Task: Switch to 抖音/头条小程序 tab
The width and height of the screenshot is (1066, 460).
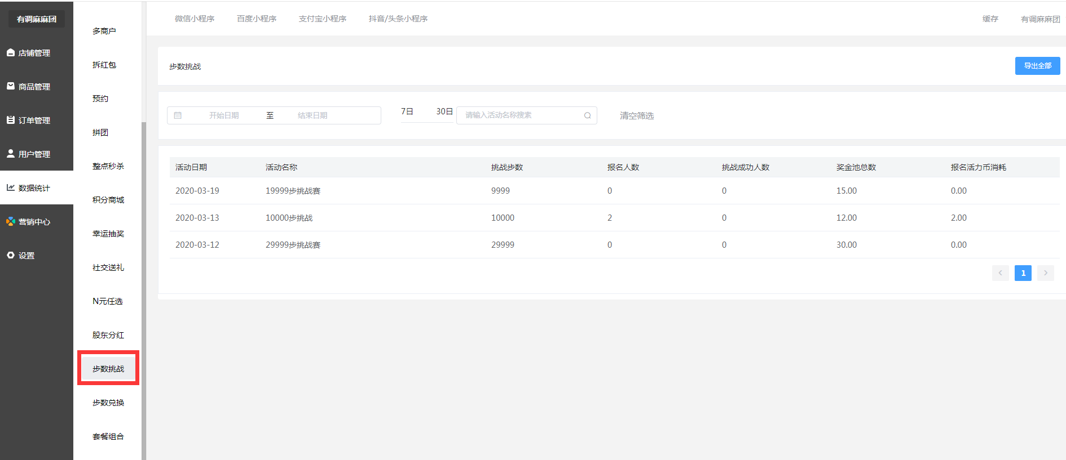Action: [x=398, y=19]
